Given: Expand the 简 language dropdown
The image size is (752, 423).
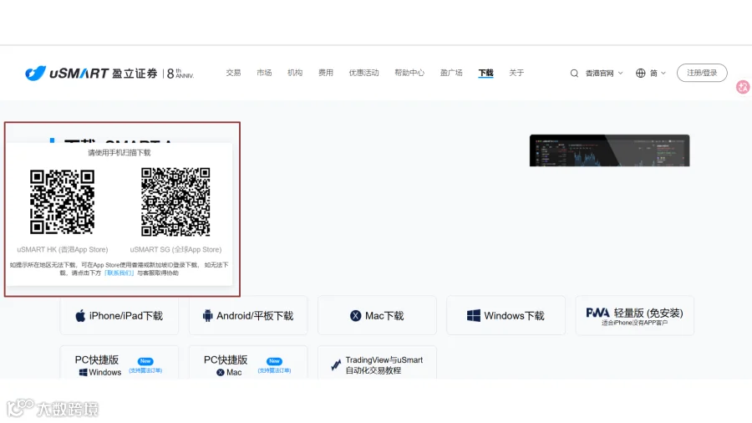Looking at the screenshot, I should tap(658, 74).
